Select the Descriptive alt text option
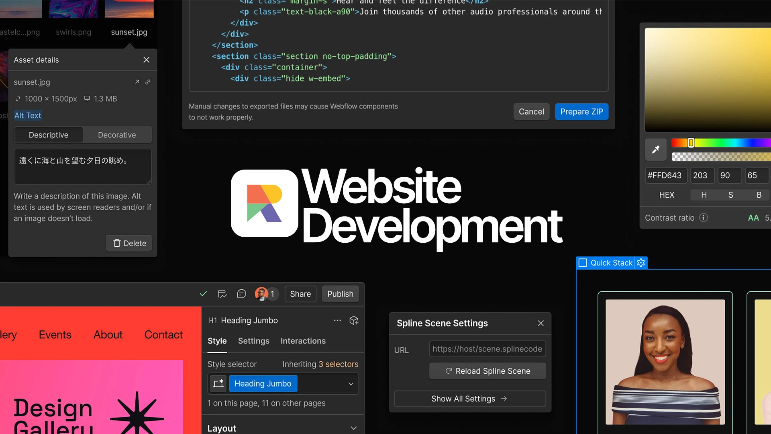Screen dimensions: 771x434 pyautogui.click(x=48, y=135)
